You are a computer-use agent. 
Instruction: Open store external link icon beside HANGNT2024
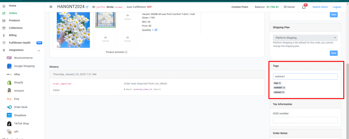87,7
